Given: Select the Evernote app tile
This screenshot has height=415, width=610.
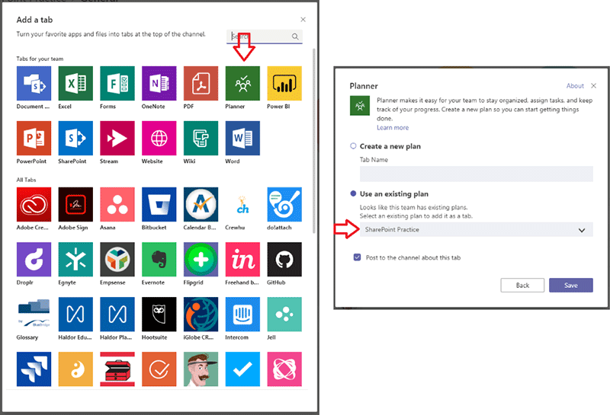Looking at the screenshot, I should [x=159, y=259].
